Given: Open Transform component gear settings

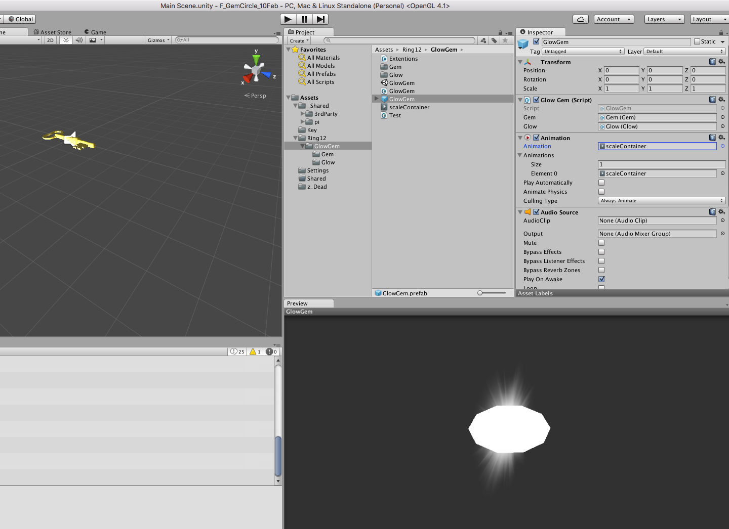Looking at the screenshot, I should [x=722, y=62].
